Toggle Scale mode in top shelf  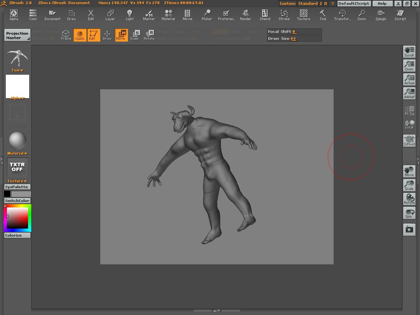coord(135,35)
